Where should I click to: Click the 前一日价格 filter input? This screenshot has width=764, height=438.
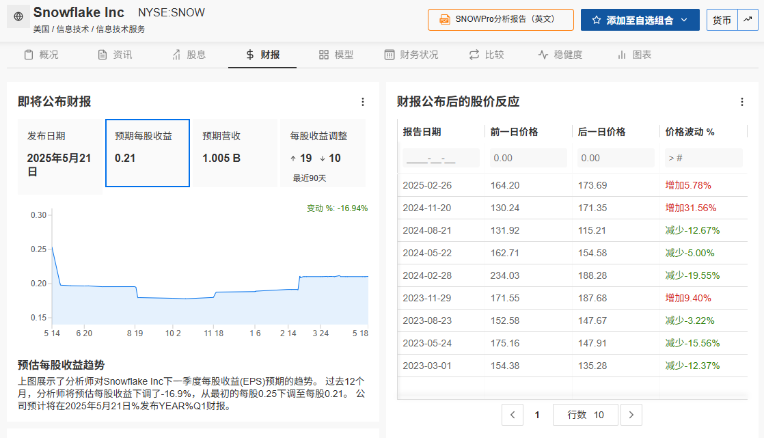[x=528, y=158]
